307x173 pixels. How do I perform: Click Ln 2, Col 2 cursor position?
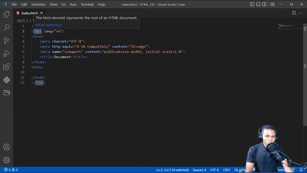coord(172,170)
